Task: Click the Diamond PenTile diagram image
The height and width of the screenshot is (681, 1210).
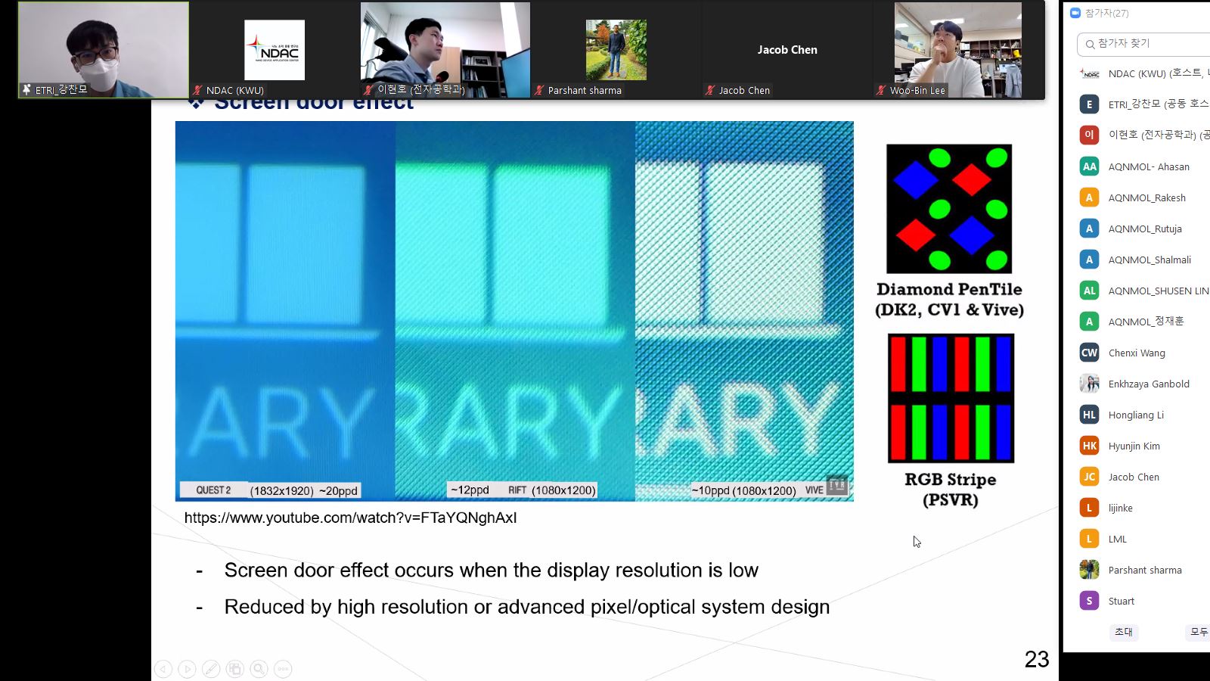Action: coord(949,209)
